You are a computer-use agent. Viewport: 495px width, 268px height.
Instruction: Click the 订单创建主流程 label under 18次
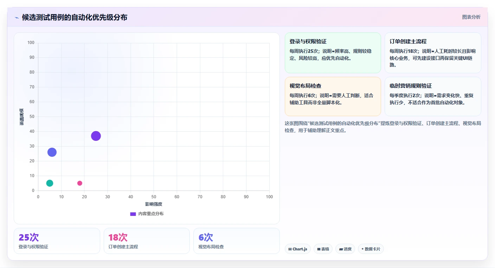[x=123, y=247]
